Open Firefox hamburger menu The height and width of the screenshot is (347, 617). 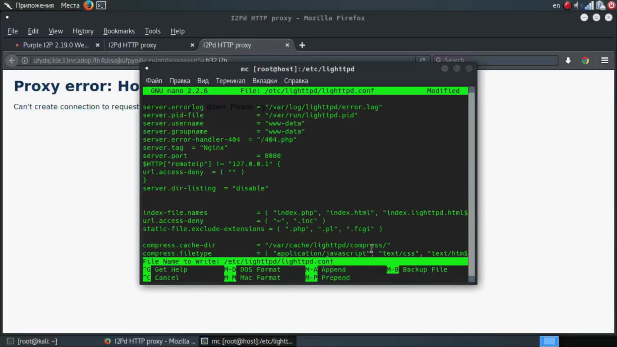[605, 61]
